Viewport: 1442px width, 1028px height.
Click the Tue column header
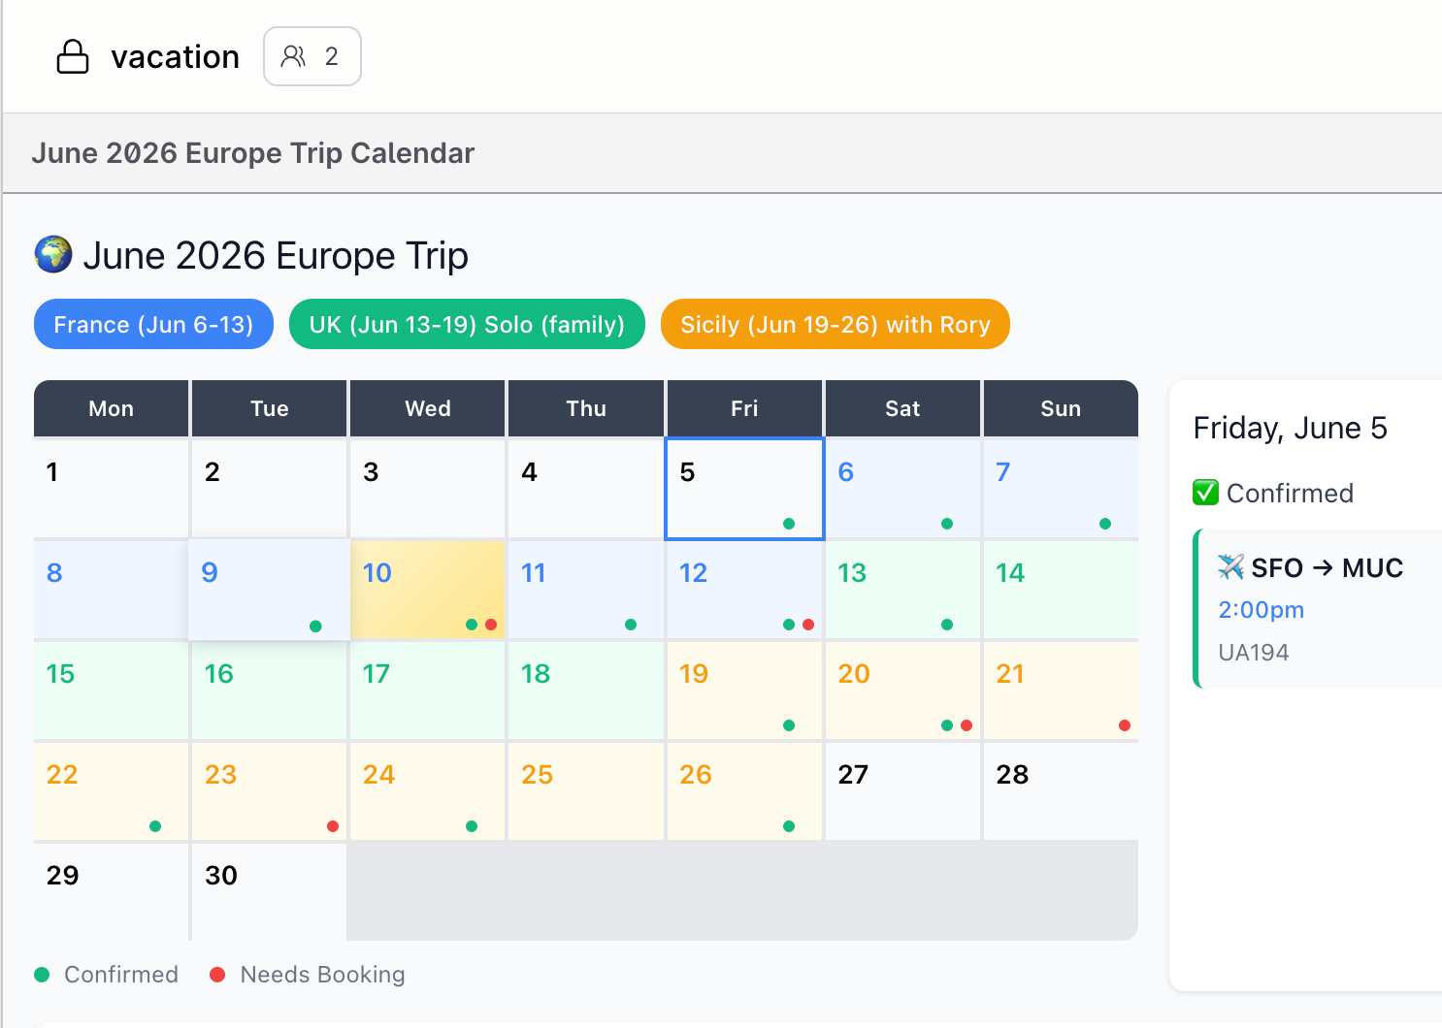click(270, 408)
